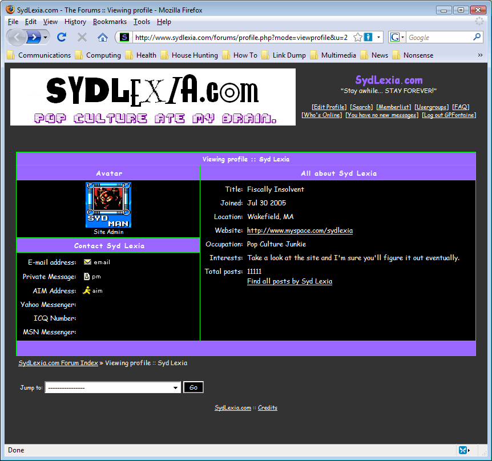Open the search engine selector dropdown
This screenshot has height=461, width=492.
[397, 38]
